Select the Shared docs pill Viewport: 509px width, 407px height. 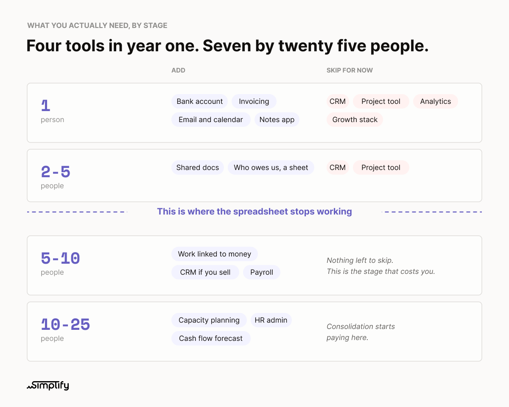198,167
